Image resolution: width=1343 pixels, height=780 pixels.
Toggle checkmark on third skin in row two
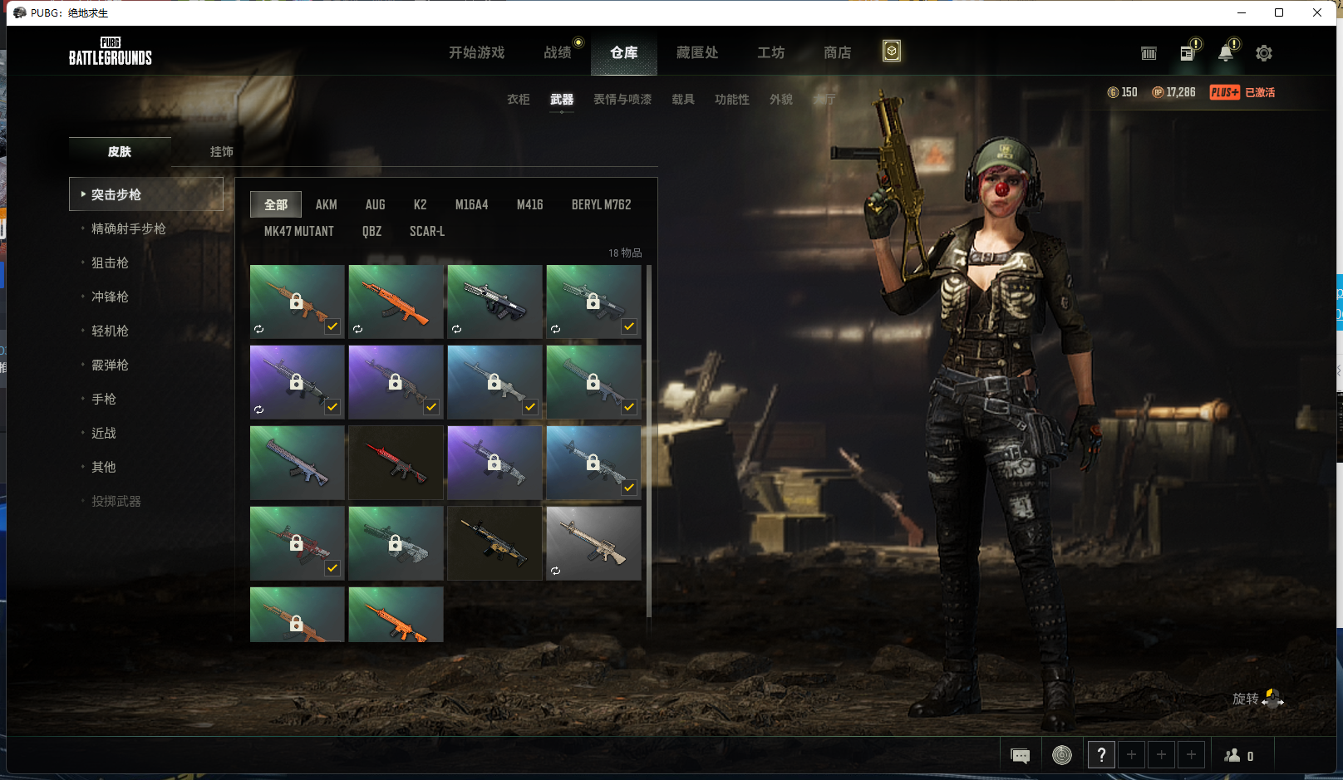coord(530,407)
